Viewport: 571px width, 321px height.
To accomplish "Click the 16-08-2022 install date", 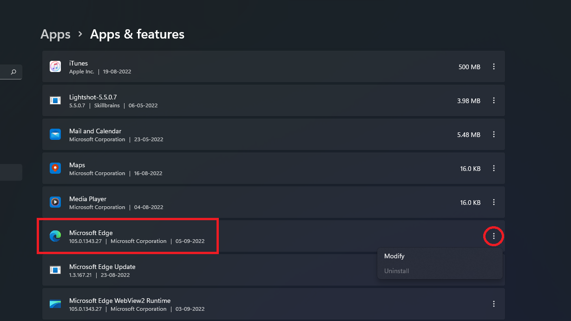I will [148, 173].
